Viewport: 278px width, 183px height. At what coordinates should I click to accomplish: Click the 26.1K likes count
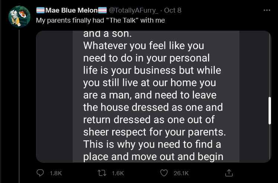[x=181, y=173]
